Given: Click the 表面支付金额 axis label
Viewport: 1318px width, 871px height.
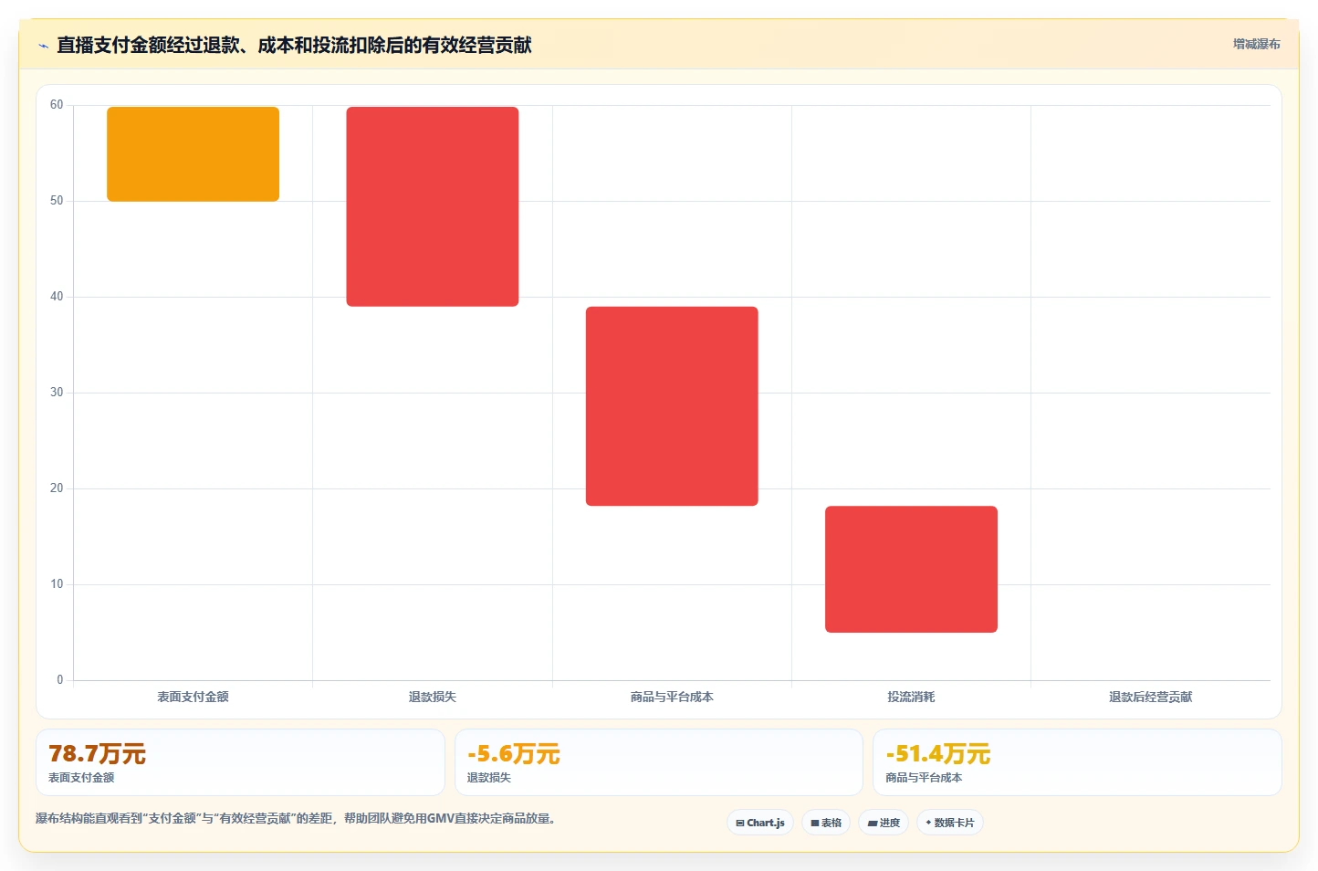Looking at the screenshot, I should click(193, 697).
